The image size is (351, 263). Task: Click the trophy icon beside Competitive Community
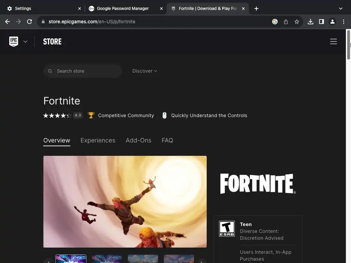[91, 115]
